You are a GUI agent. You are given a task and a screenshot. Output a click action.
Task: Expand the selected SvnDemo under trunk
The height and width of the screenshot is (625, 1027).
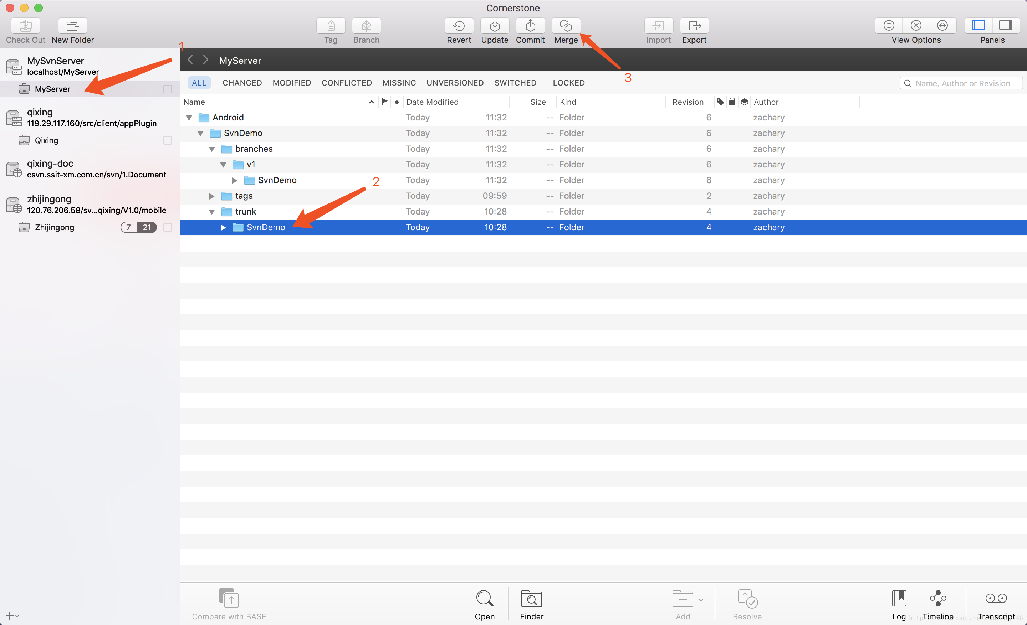[223, 227]
